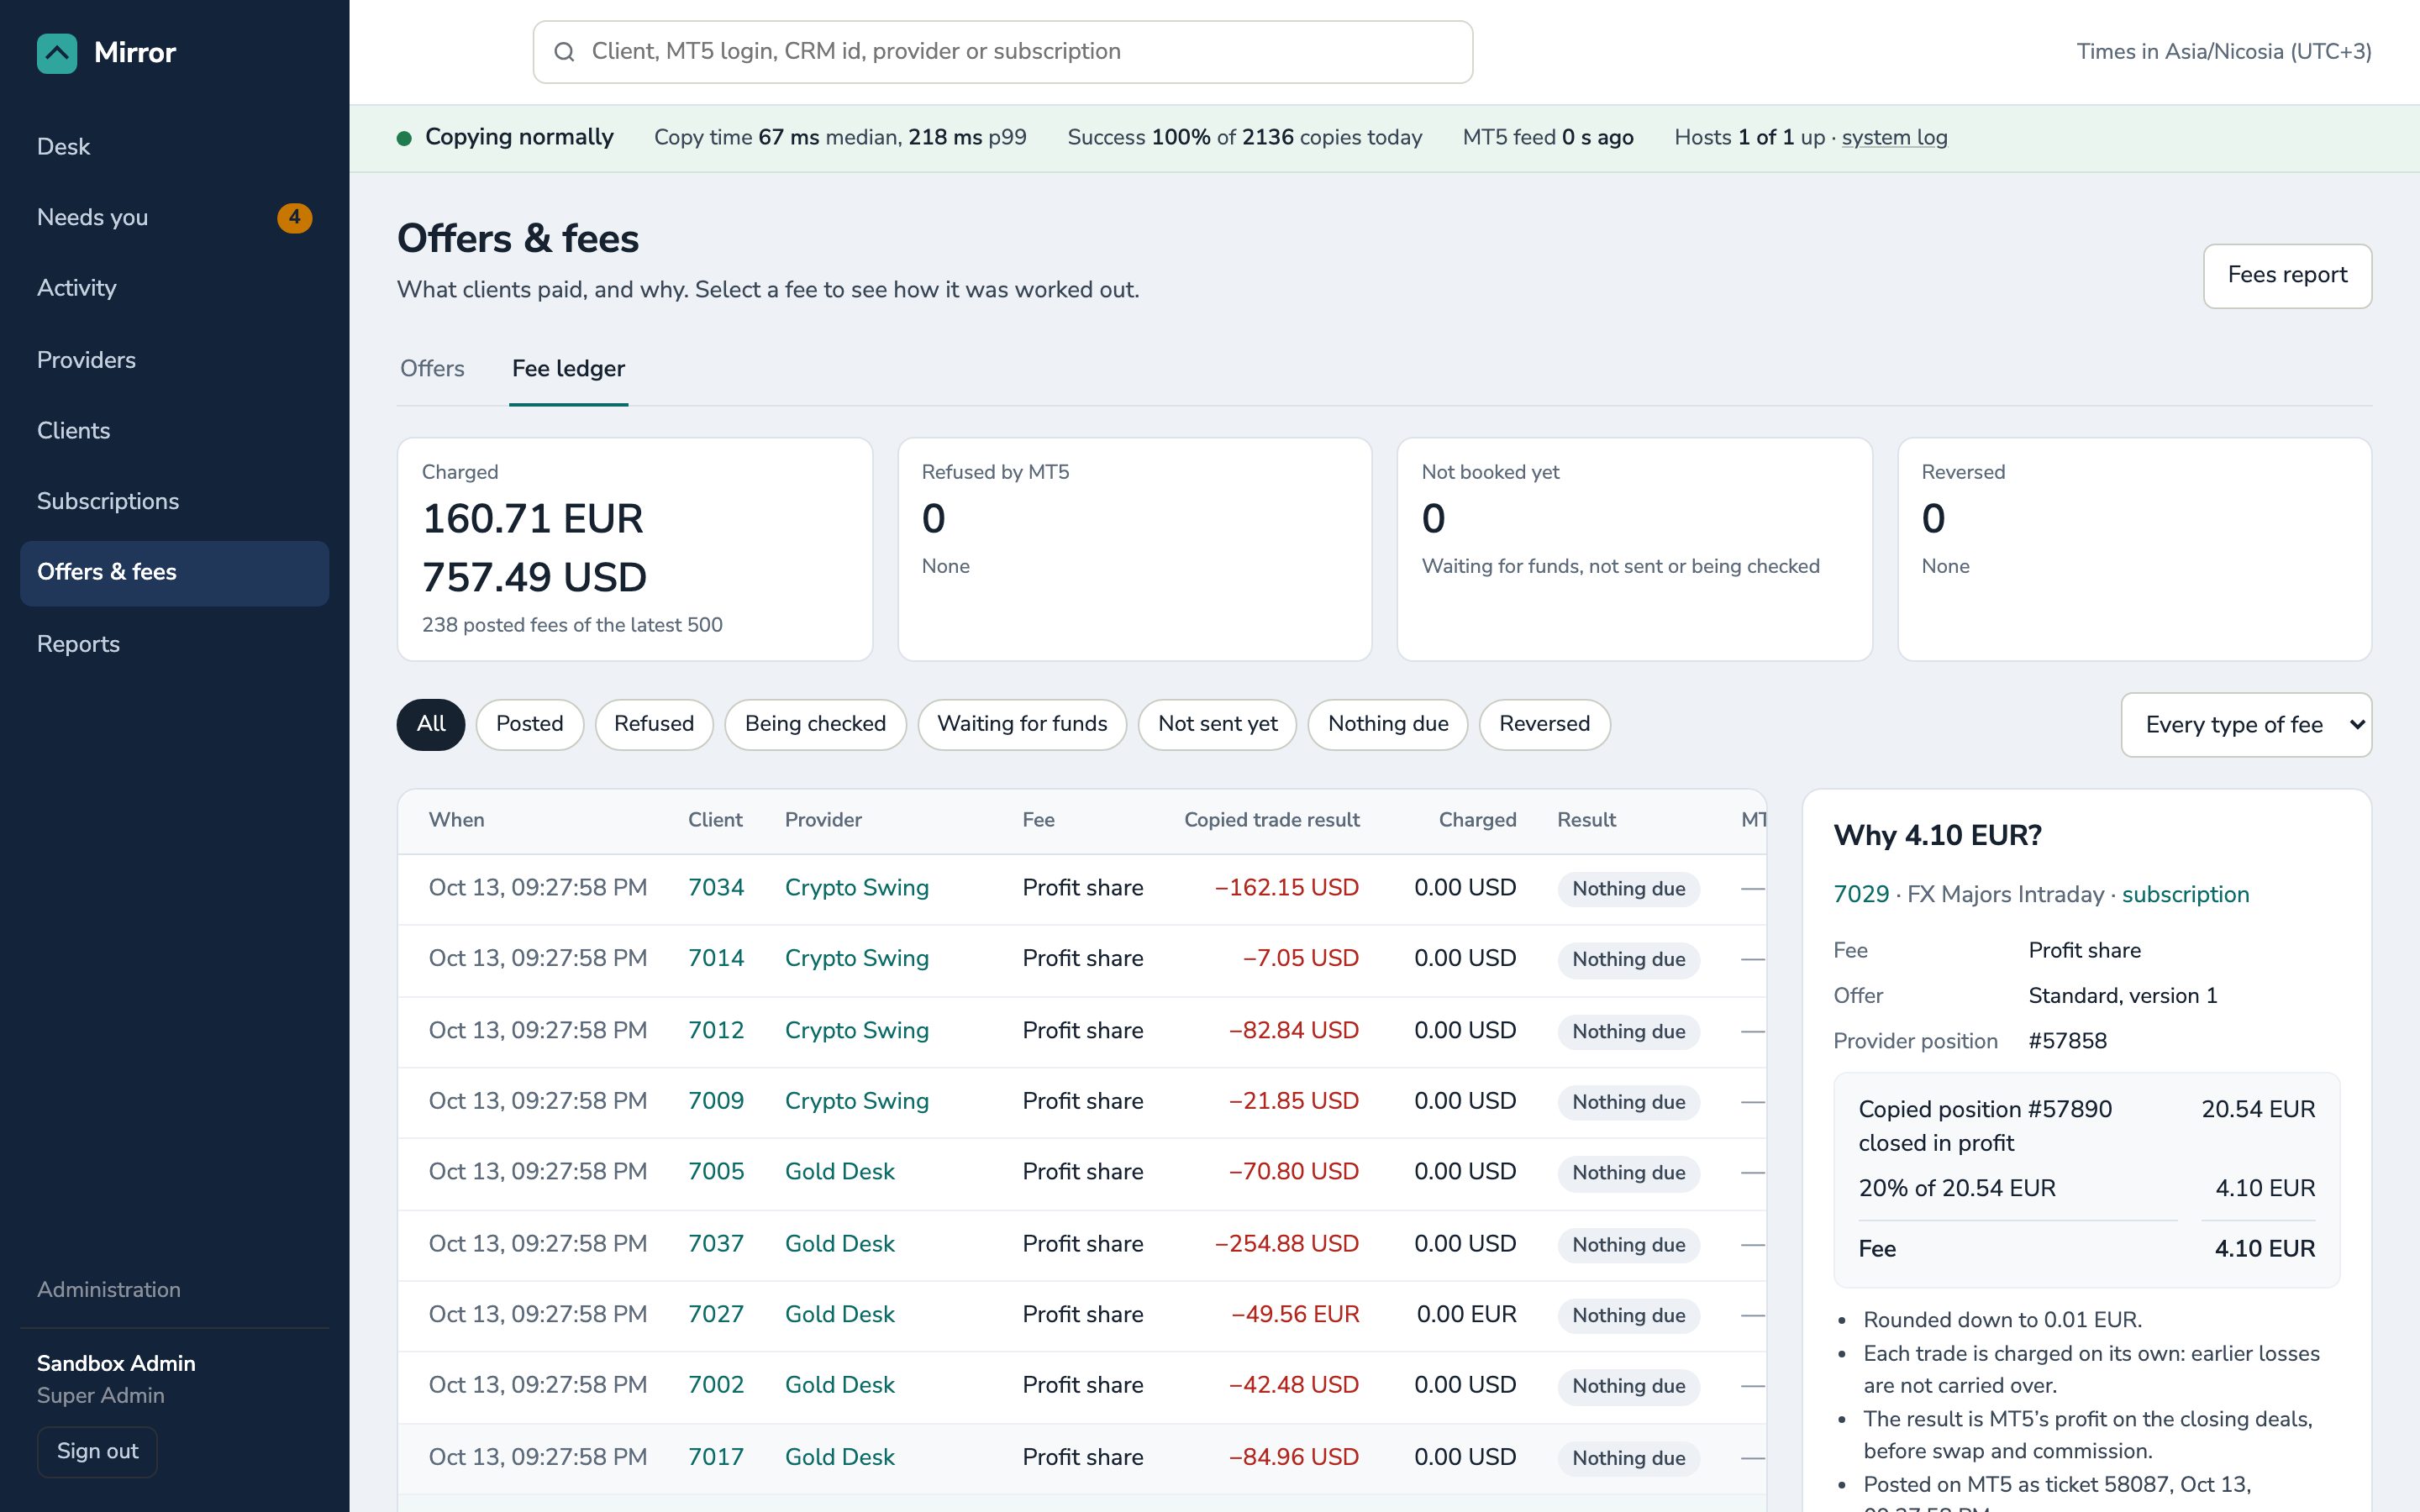This screenshot has width=2420, height=1512.
Task: Click the Sandbox Admin user name
Action: tap(116, 1364)
